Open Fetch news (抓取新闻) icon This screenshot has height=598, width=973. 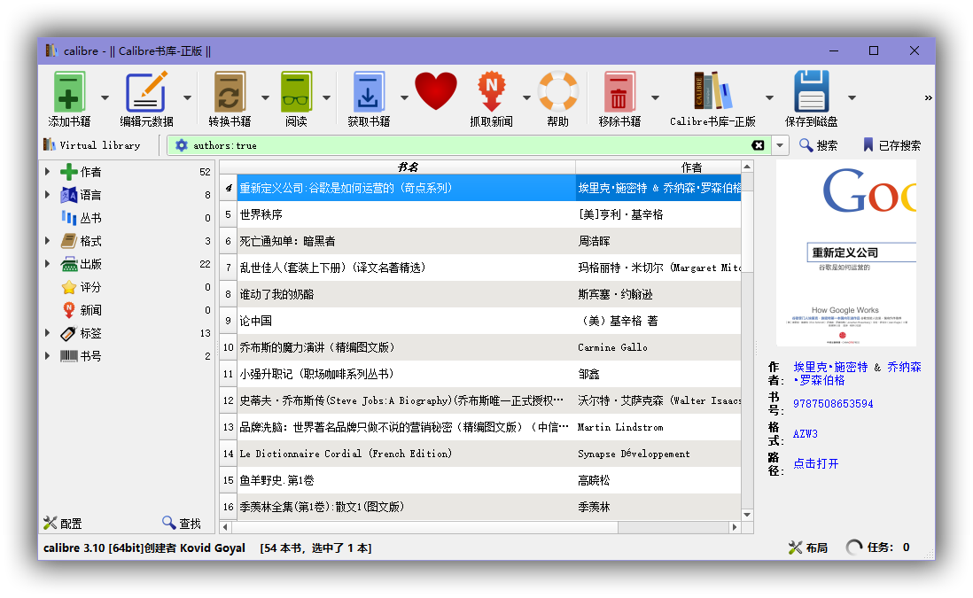(491, 92)
